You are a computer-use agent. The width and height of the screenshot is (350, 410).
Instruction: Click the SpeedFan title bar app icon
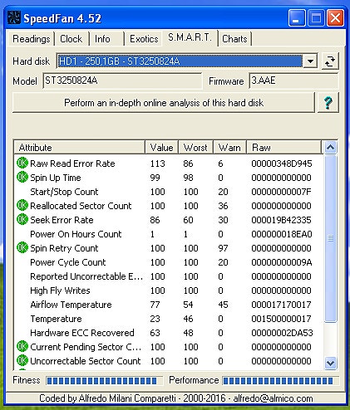coord(14,18)
